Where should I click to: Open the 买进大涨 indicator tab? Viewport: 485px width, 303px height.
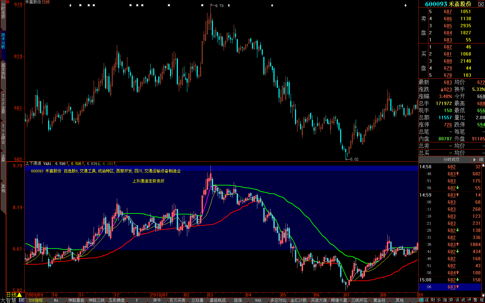point(319,300)
